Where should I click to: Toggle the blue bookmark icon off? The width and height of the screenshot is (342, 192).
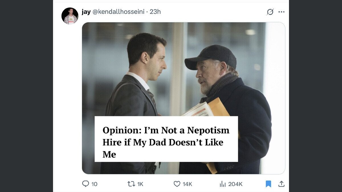coord(268,184)
